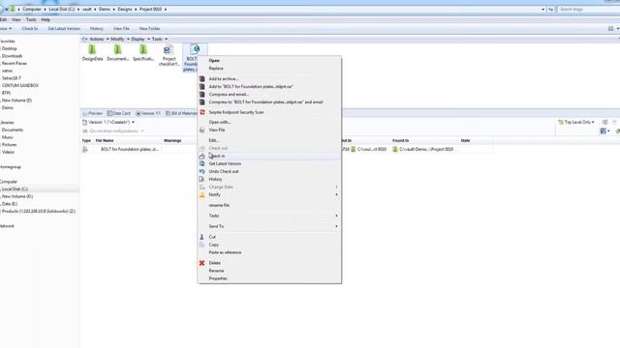Expand the Notify submenu
The image size is (620, 348).
tap(269, 195)
